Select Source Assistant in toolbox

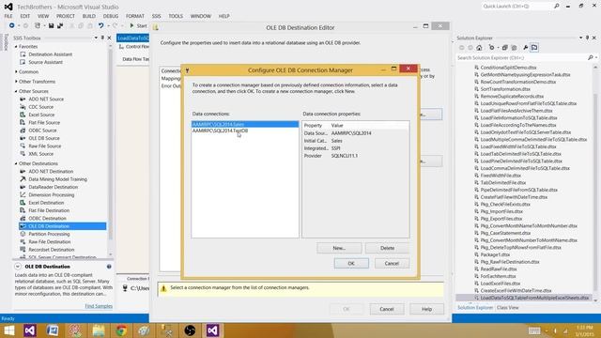[45, 62]
